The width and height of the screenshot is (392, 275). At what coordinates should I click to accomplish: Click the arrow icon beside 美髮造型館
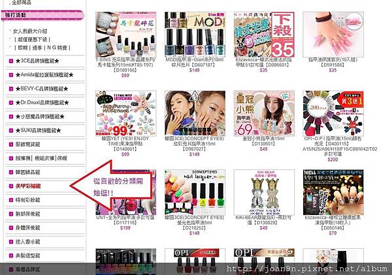tap(10, 255)
